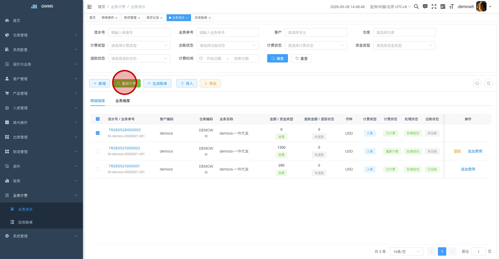Uncheck the TR260528000002 row checkbox

(98, 133)
